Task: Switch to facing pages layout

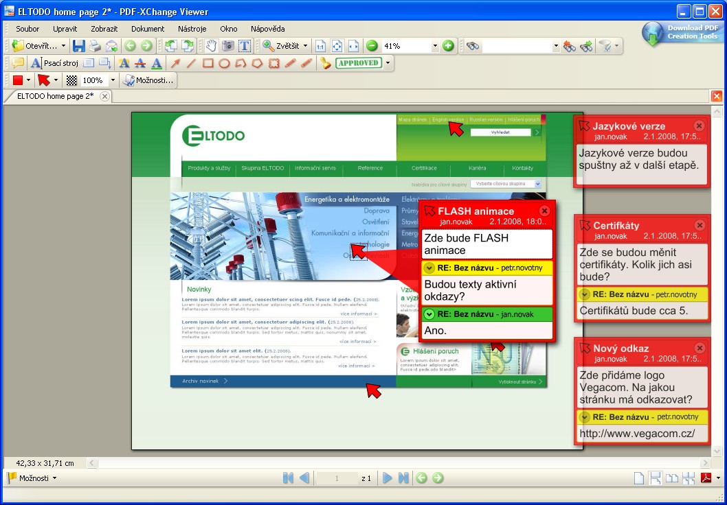Action: pyautogui.click(x=672, y=478)
